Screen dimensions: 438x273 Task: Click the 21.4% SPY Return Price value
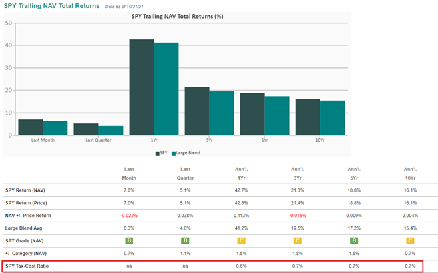click(298, 203)
